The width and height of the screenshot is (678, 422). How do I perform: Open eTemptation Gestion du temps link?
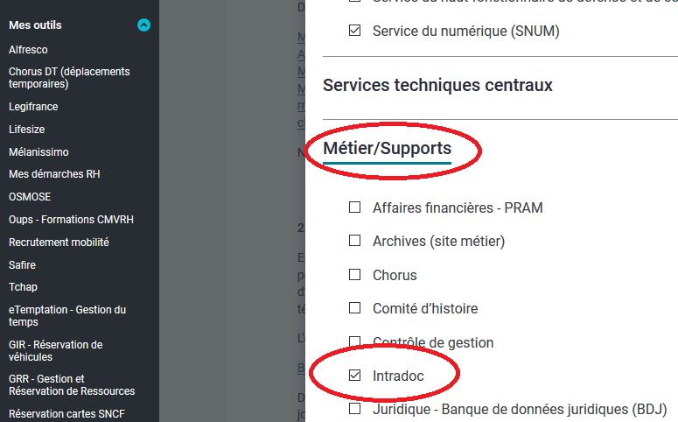pyautogui.click(x=66, y=315)
